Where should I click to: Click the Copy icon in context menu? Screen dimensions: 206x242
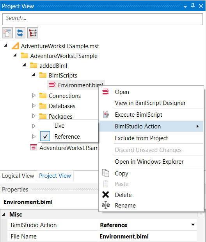(x=106, y=173)
